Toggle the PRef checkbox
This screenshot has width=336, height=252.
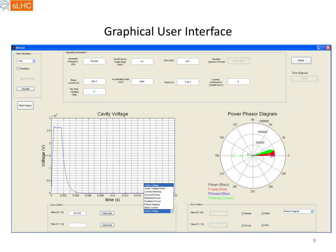(263, 213)
